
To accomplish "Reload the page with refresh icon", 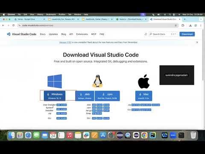I will pyautogui.click(x=13, y=25).
